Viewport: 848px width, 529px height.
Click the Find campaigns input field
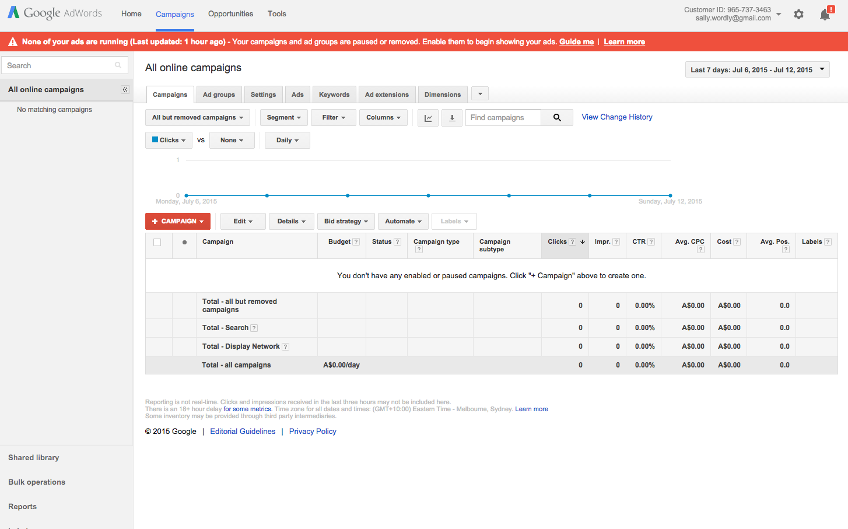click(x=503, y=118)
